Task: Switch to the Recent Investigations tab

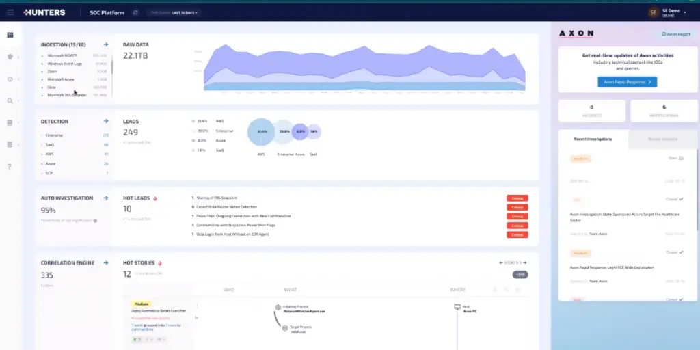Action: coord(593,139)
